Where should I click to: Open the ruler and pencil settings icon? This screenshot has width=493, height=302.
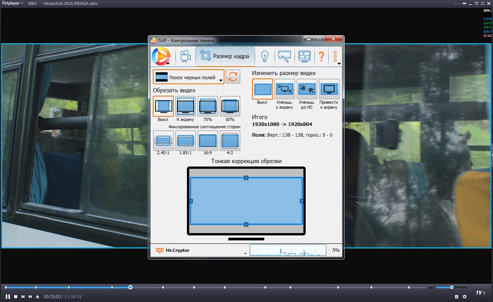(x=284, y=57)
